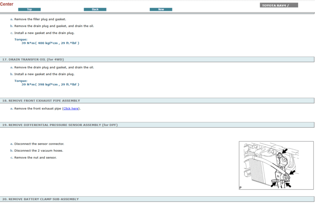Click 'Remove the filler plug and gasket' step
The height and width of the screenshot is (213, 315).
(40, 19)
